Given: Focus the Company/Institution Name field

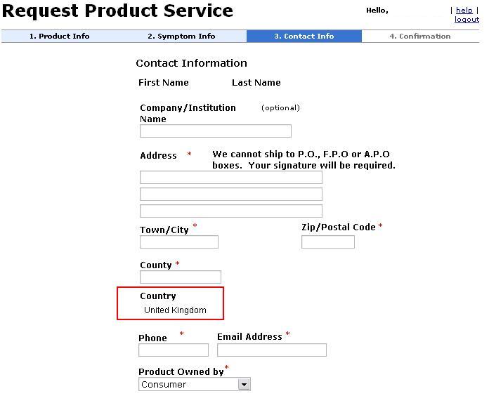Looking at the screenshot, I should pos(216,131).
